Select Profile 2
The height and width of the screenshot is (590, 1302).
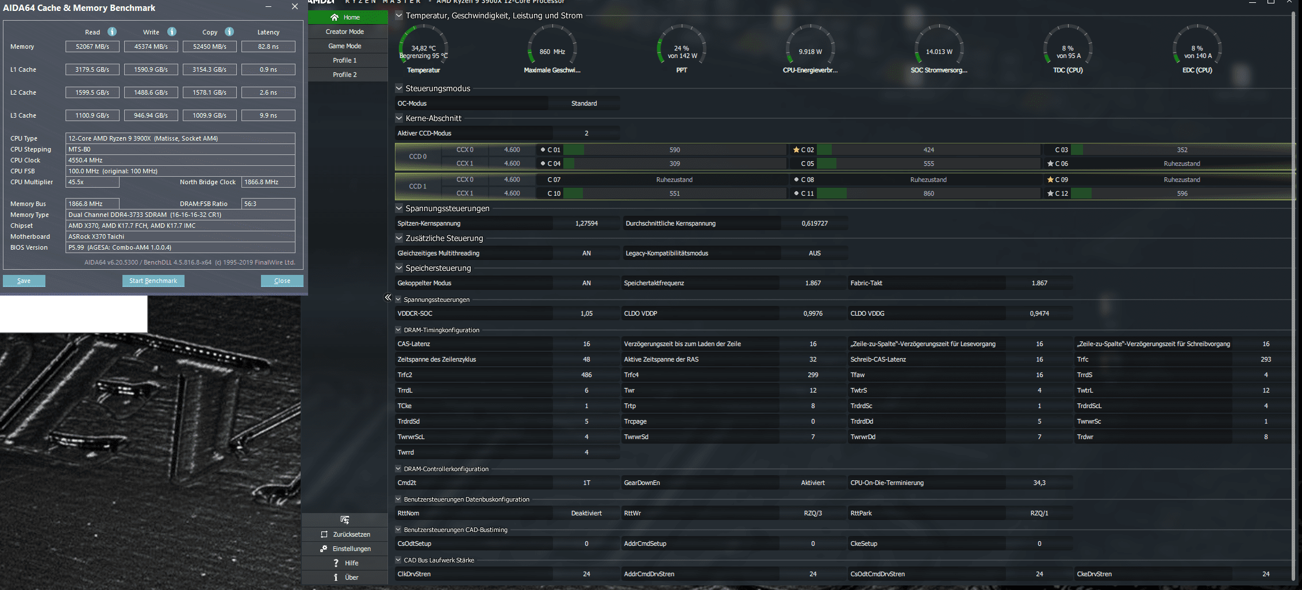click(348, 75)
